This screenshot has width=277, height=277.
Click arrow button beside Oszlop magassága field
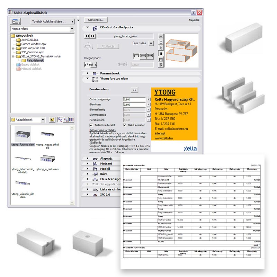pyautogui.click(x=149, y=99)
